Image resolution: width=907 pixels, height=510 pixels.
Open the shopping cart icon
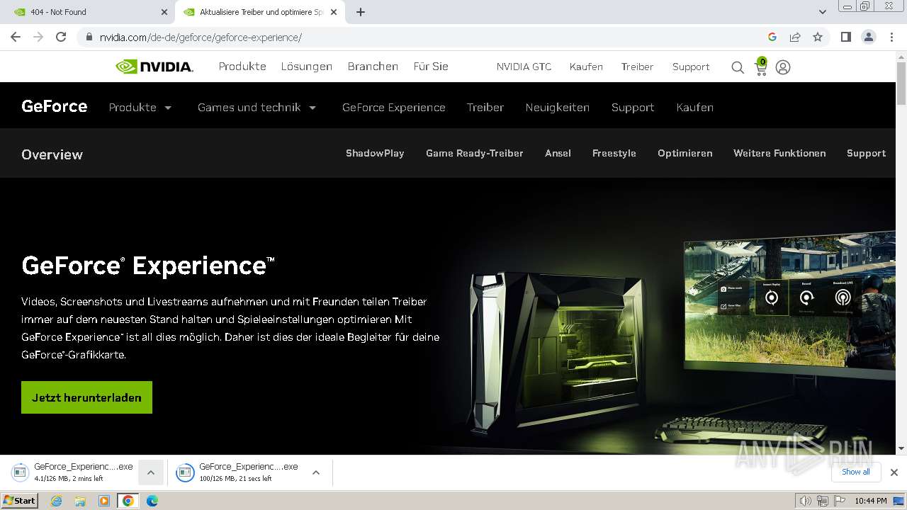[x=761, y=67]
